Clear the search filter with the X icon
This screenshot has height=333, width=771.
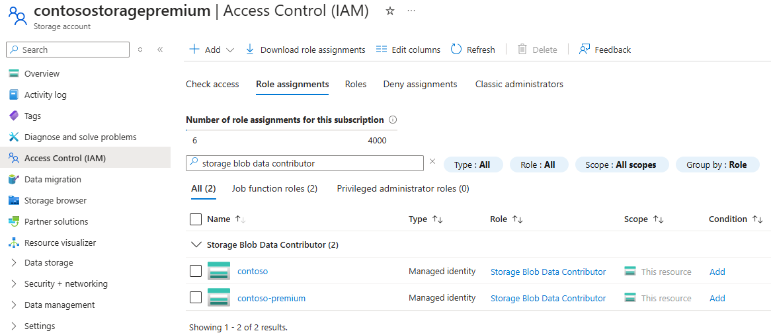432,161
